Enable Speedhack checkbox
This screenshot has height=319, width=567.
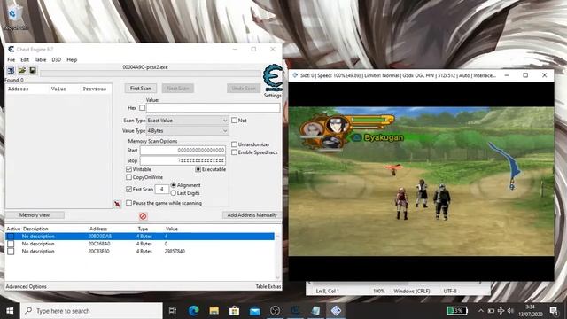[234, 152]
